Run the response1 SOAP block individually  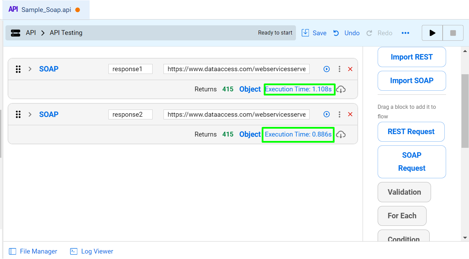(327, 69)
